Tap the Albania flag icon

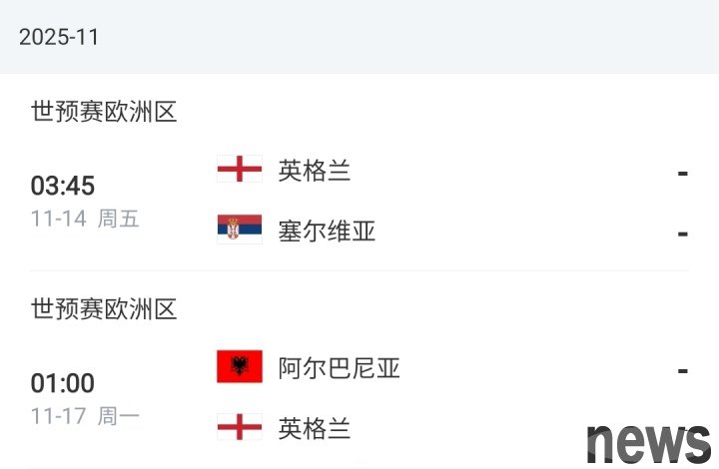pos(240,367)
